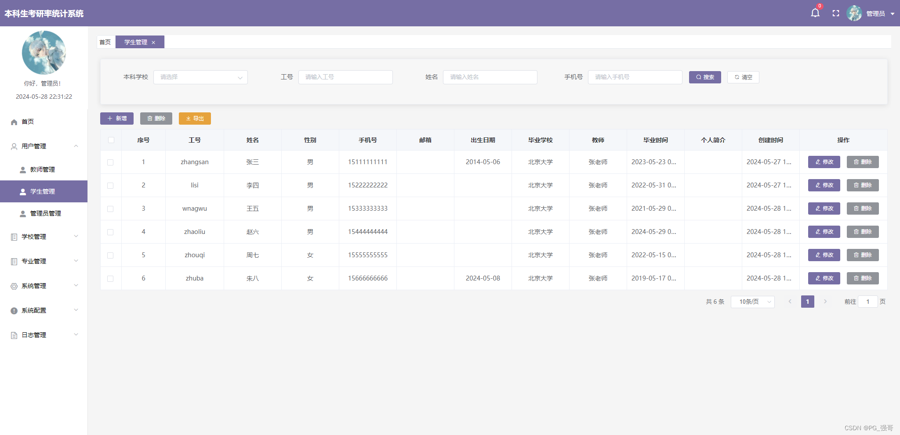Click the admin avatar in top bar
900x435 pixels.
coord(854,13)
